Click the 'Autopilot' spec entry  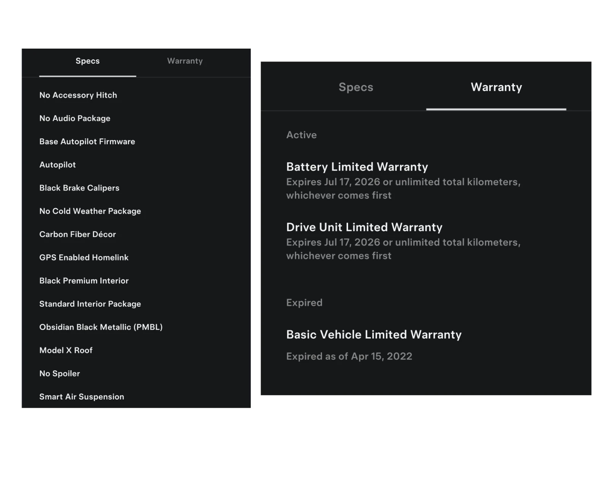pos(57,165)
